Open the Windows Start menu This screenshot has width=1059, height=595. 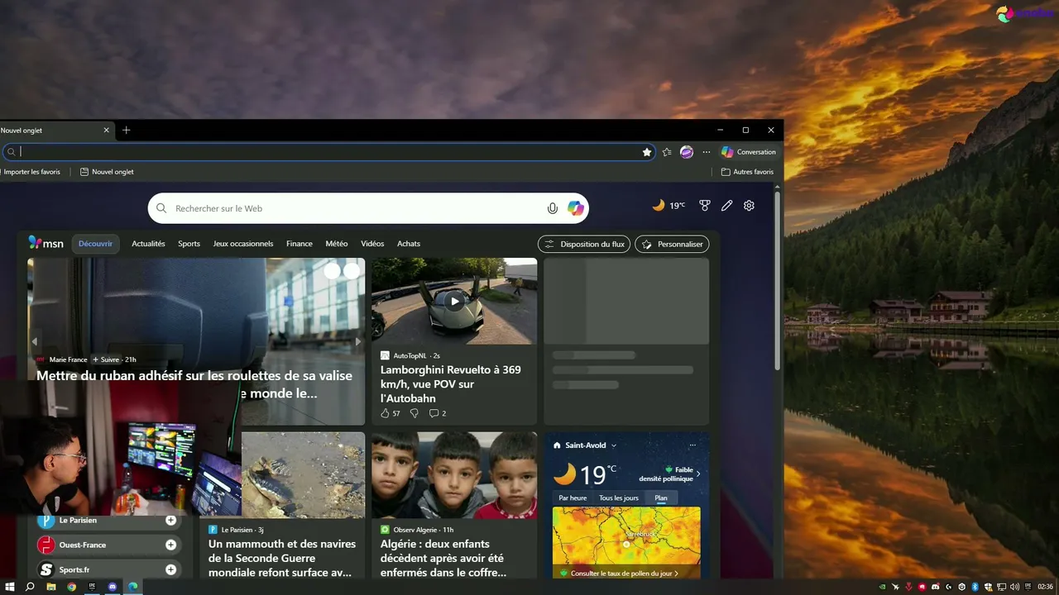pos(10,587)
